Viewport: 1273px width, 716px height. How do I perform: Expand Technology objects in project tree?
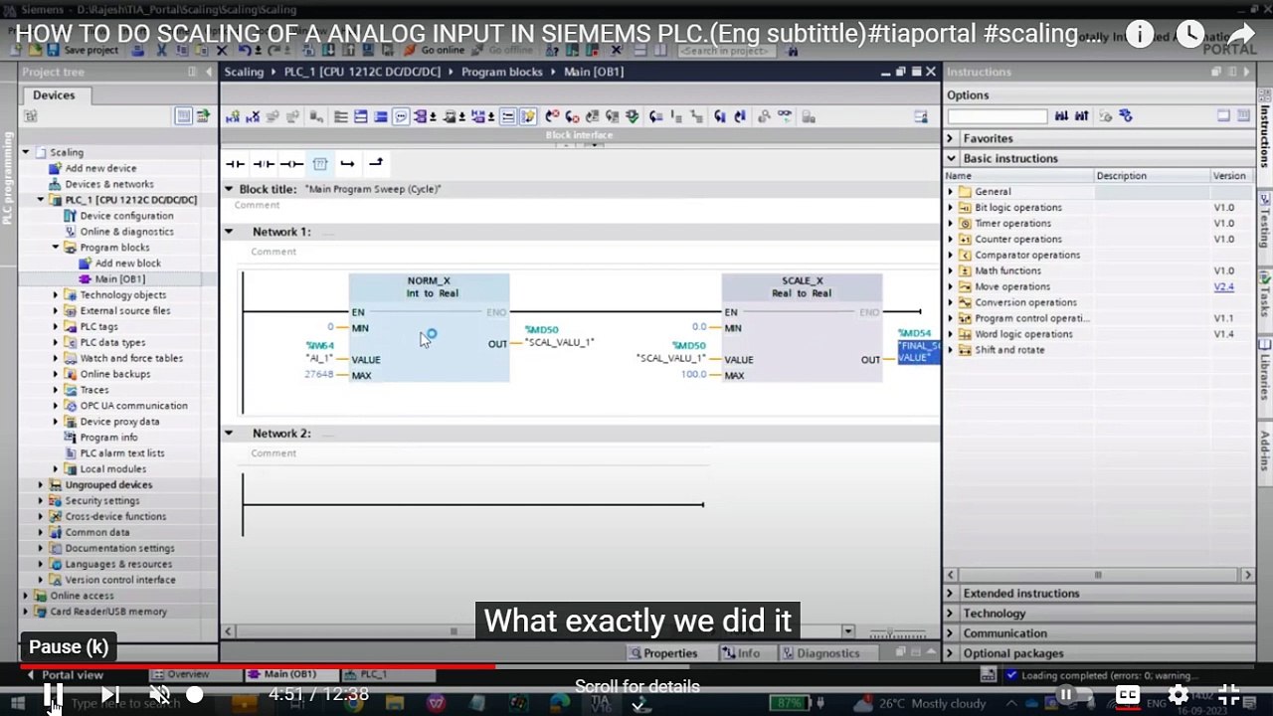point(56,295)
